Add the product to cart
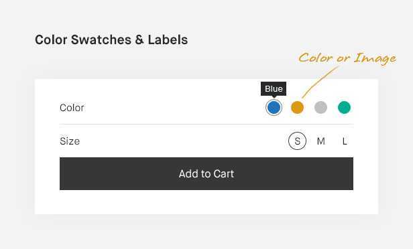 click(x=206, y=173)
